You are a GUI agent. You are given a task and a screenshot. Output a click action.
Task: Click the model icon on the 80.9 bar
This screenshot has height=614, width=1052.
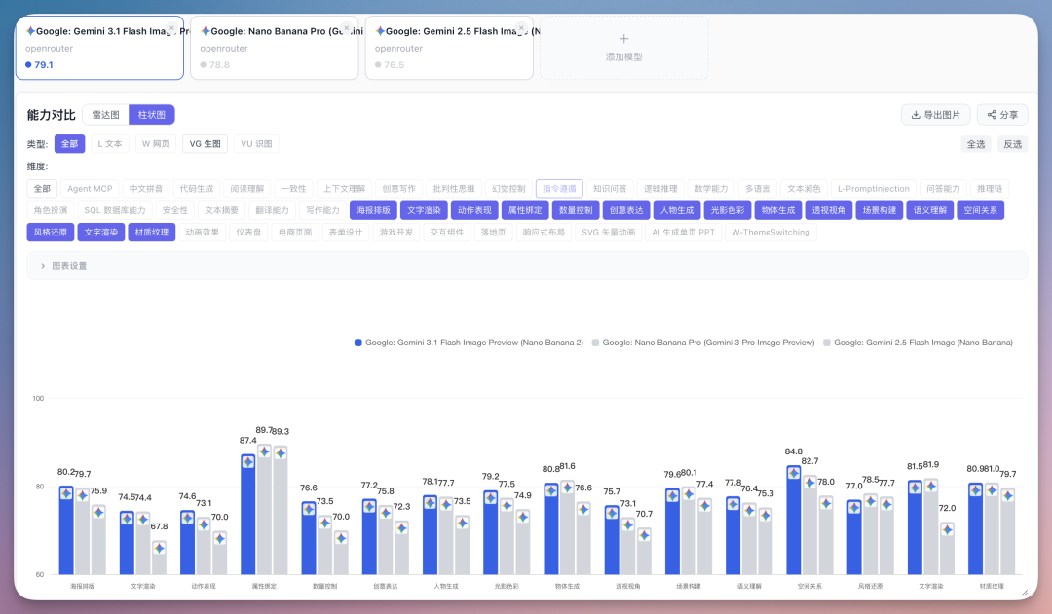click(975, 490)
